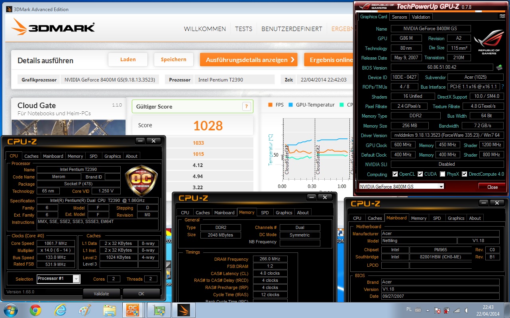Screen dimensions: 510x318
Task: Open the GPU selector dropdown in GPU-Z
Action: click(x=441, y=186)
